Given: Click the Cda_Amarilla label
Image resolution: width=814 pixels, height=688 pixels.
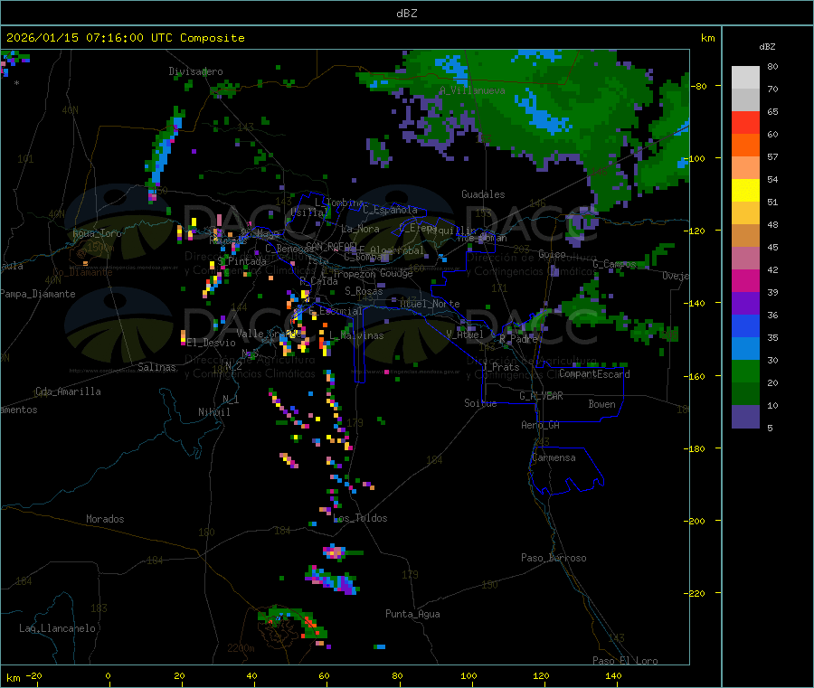Looking at the screenshot, I should [x=68, y=391].
